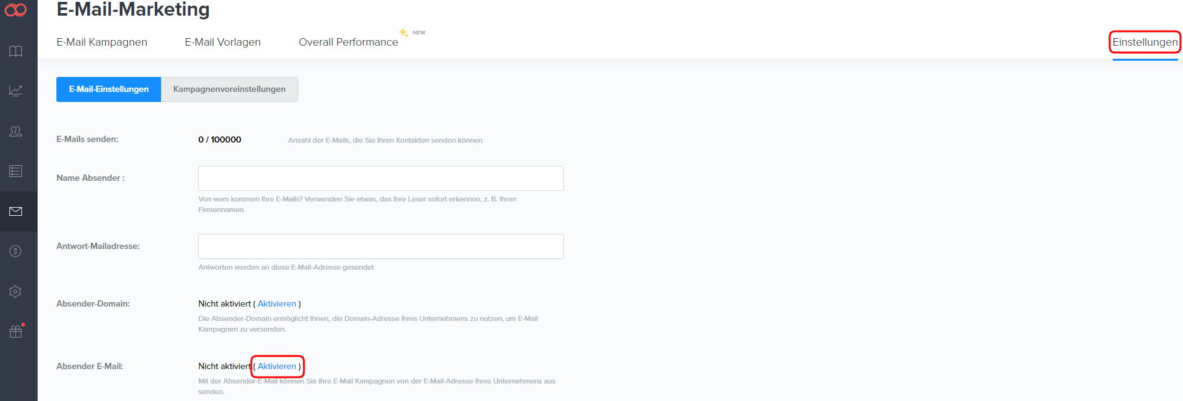
Task: Open the line chart analytics icon
Action: click(x=16, y=91)
